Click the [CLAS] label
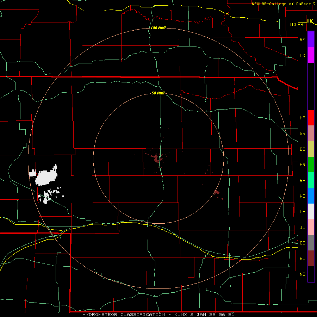The image size is (317, 317). [x=298, y=24]
